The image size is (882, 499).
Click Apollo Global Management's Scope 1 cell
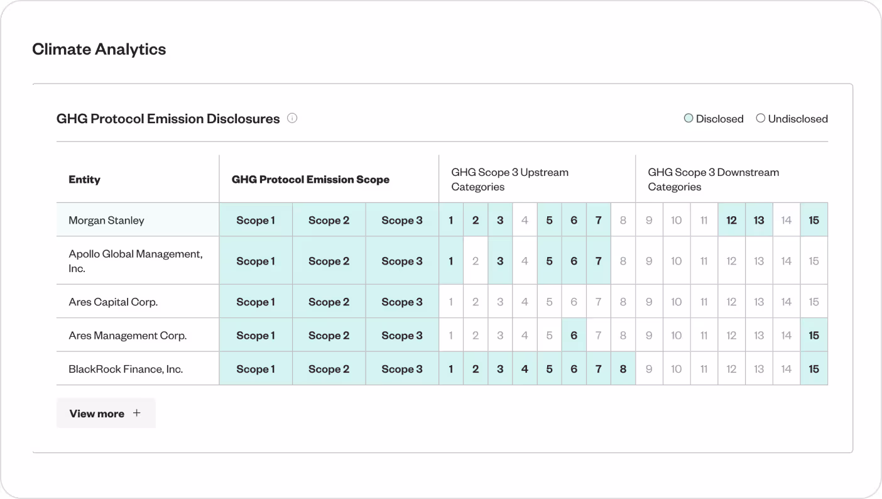point(256,261)
